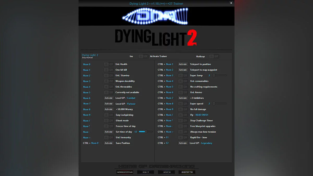Image resolution: width=313 pixels, height=176 pixels.
Task: Enable Stop Challenge Timer
Action: 183,120
